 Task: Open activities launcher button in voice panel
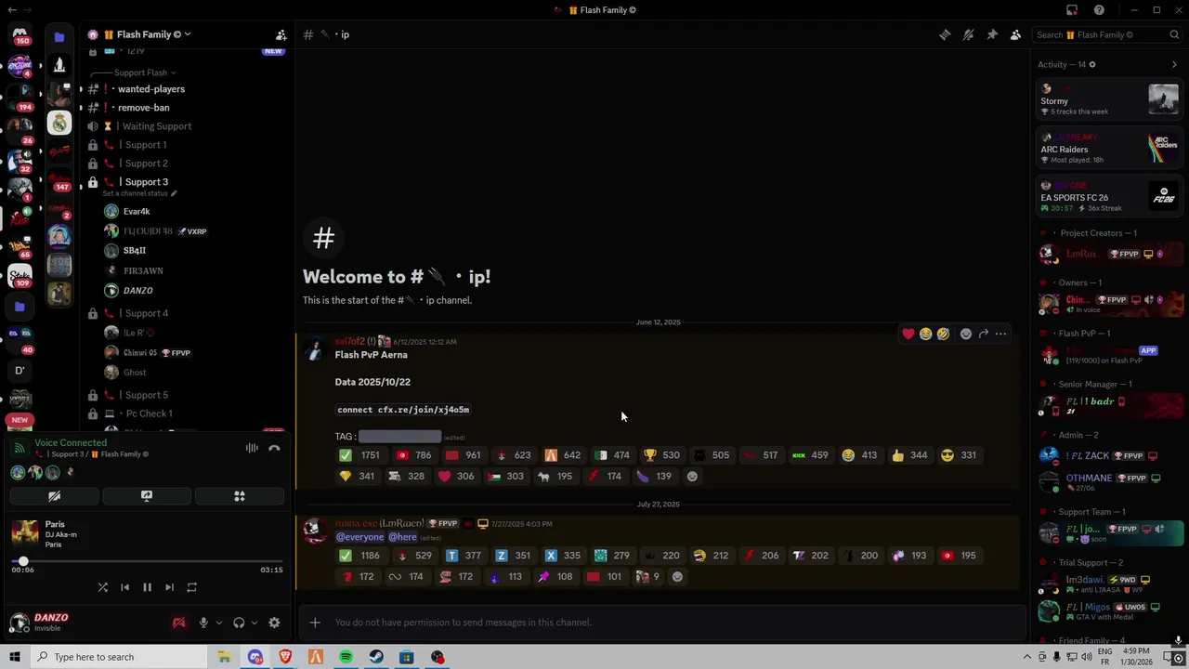[240, 496]
